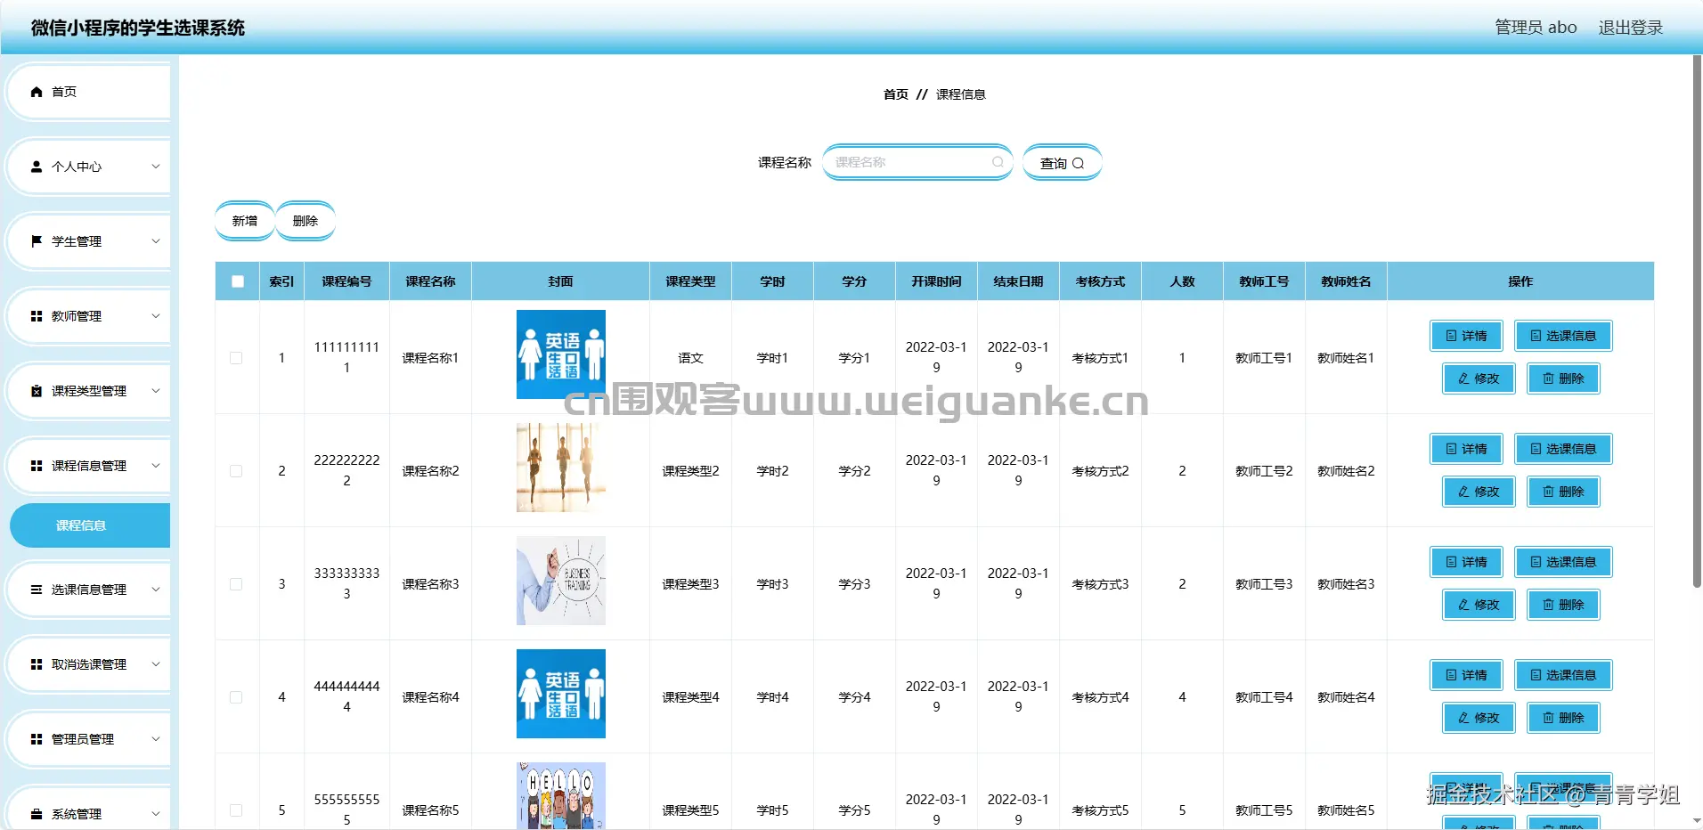Click the flag icon for 学生管理

37,241
